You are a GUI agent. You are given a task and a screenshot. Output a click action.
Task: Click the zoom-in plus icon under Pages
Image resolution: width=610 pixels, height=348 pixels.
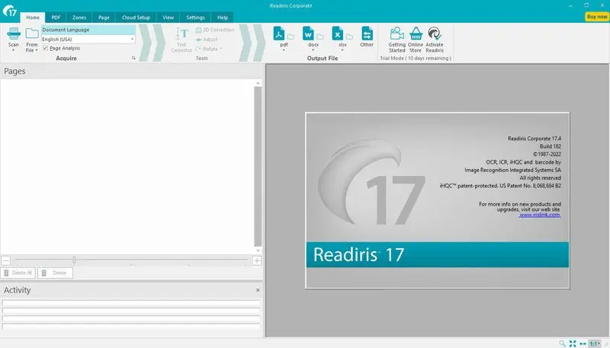tap(257, 260)
